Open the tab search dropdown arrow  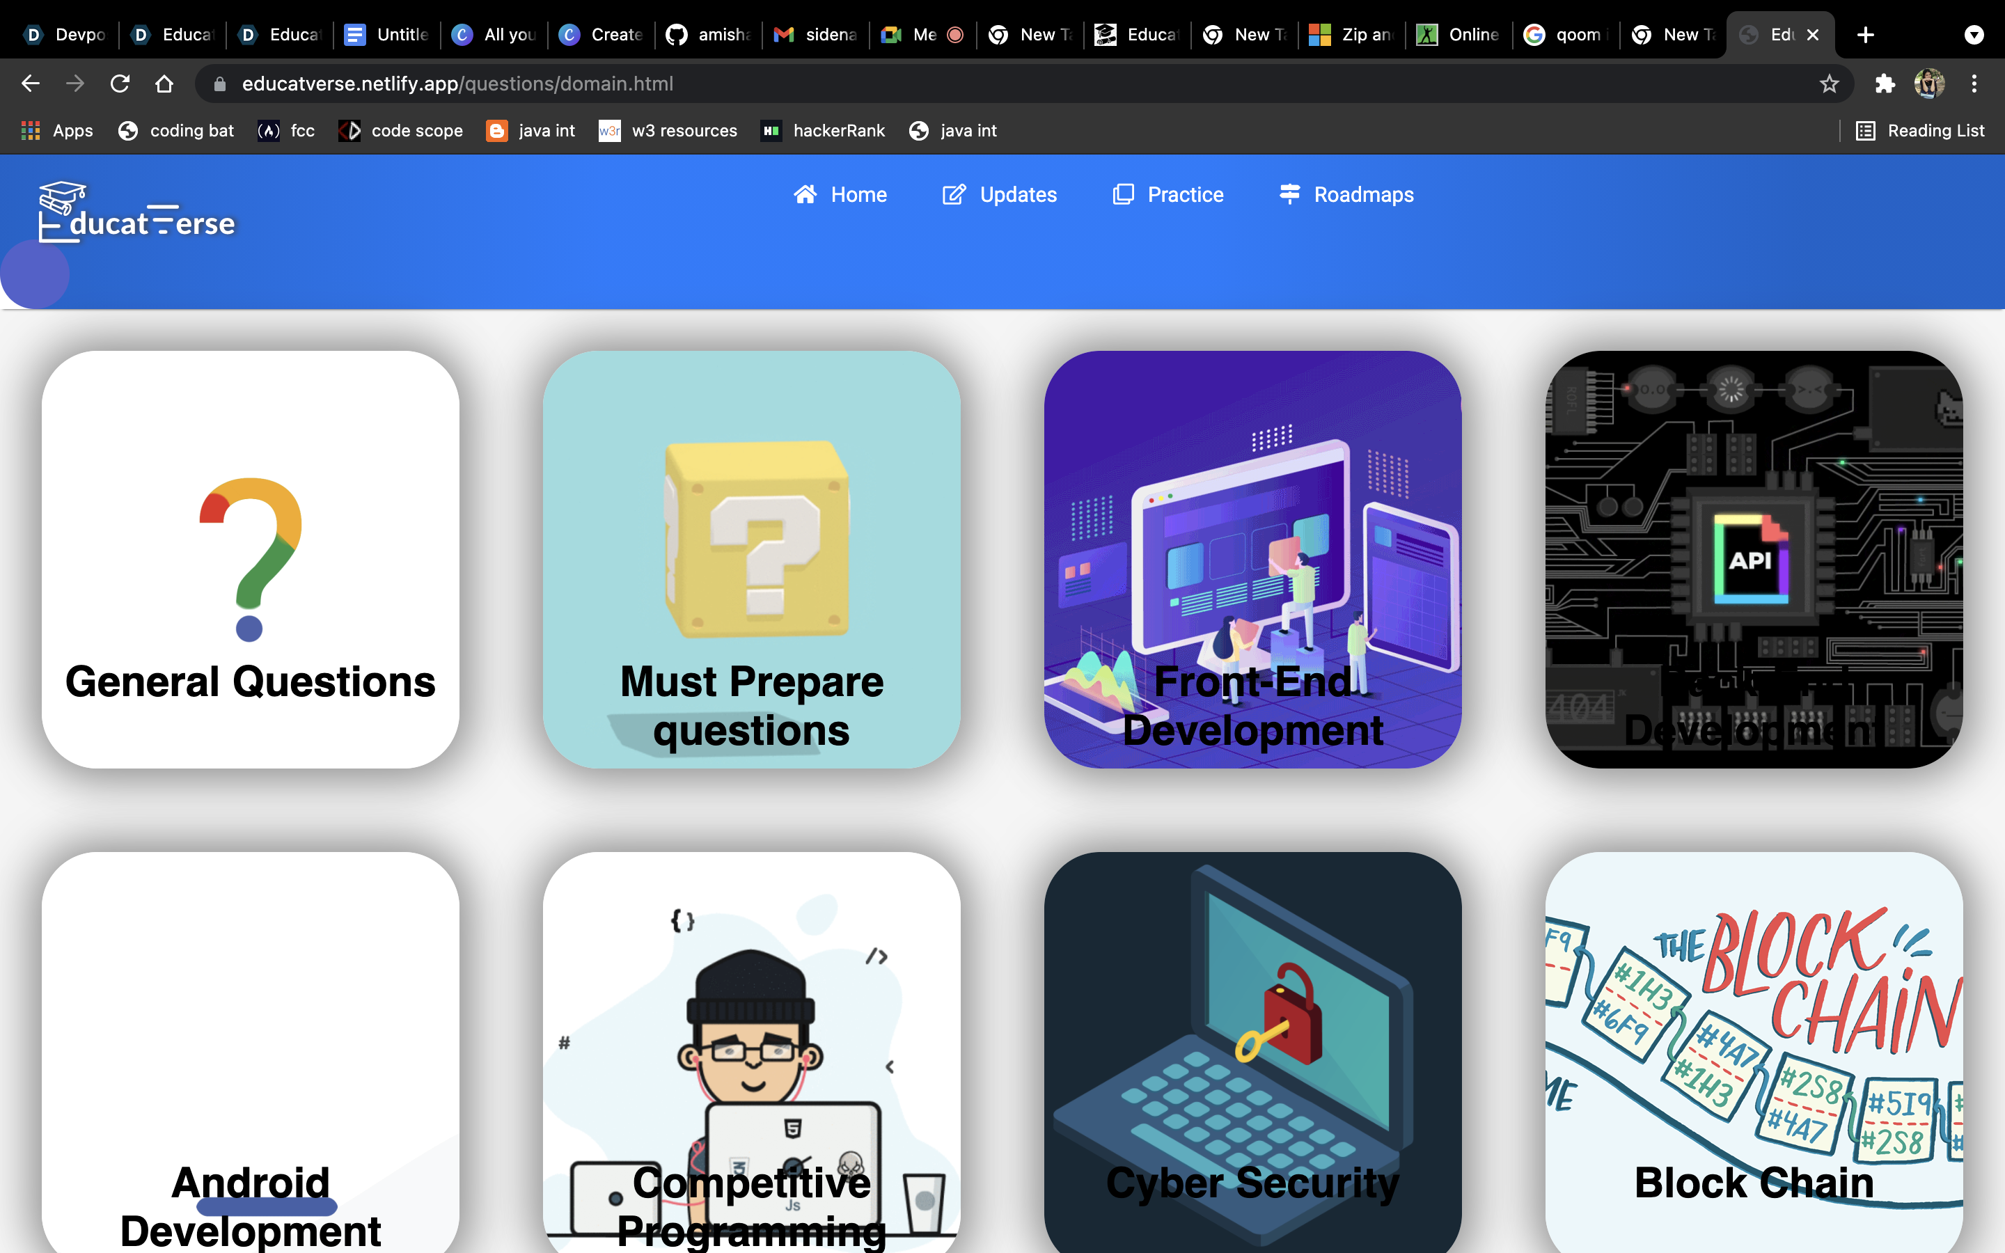1974,35
